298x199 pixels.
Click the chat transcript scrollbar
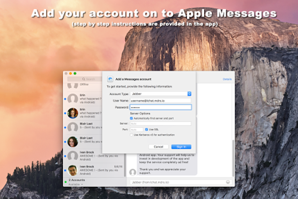point(233,158)
